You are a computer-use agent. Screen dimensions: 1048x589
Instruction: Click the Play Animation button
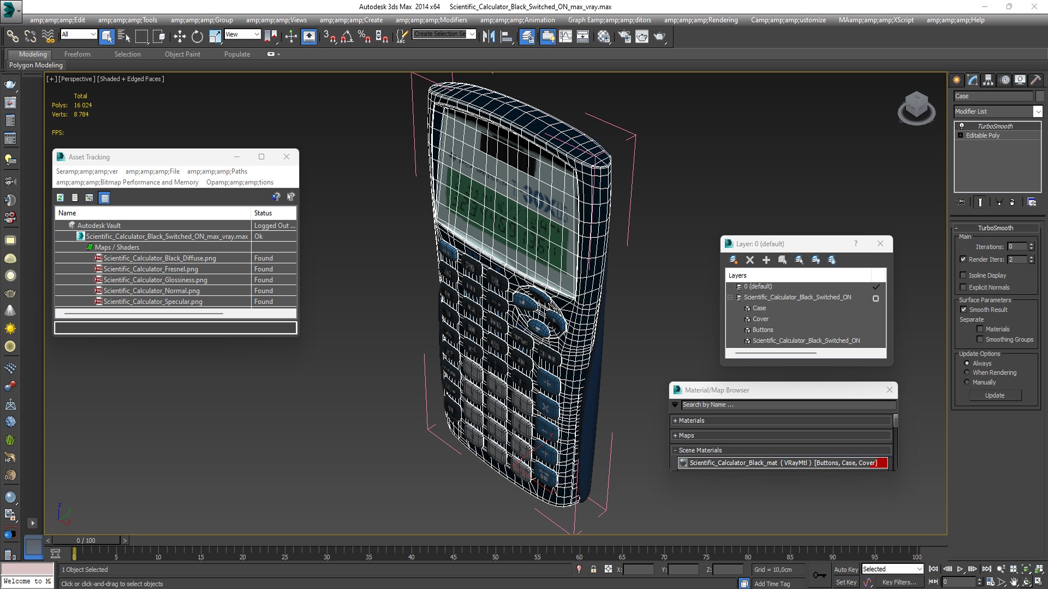(x=960, y=569)
